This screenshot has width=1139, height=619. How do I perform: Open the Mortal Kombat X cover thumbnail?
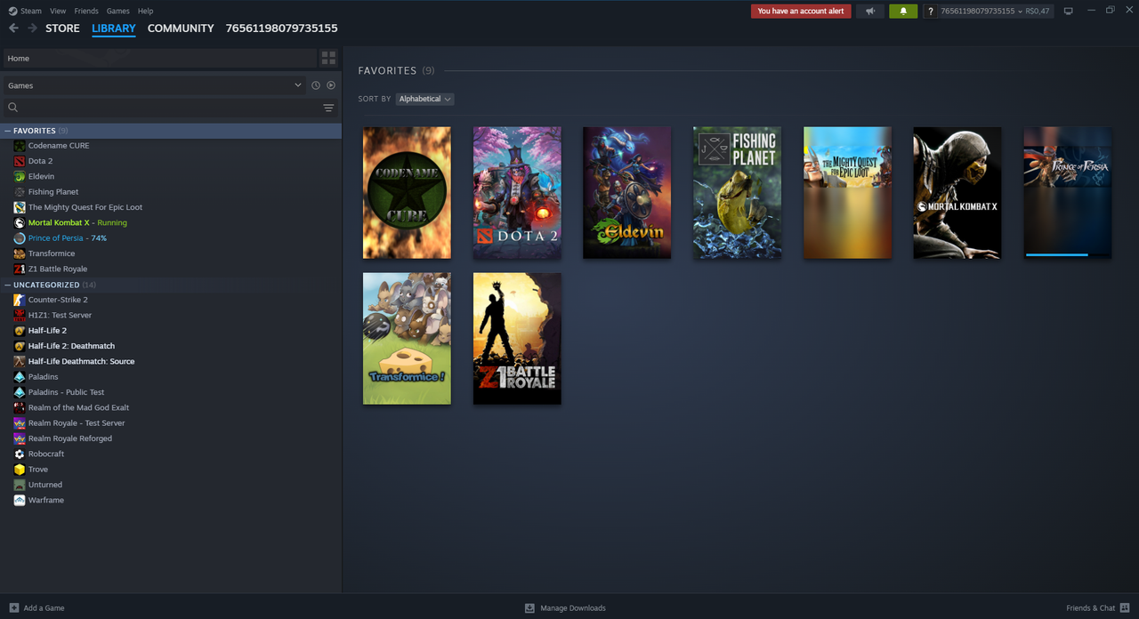pos(957,192)
